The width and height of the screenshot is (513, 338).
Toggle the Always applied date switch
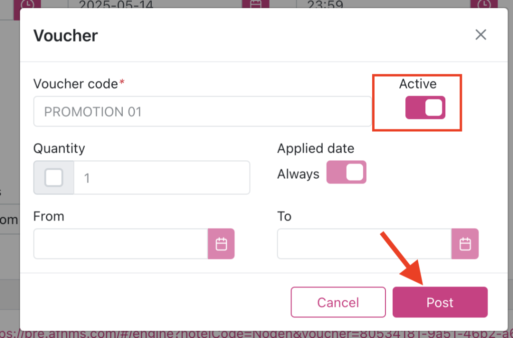point(347,172)
